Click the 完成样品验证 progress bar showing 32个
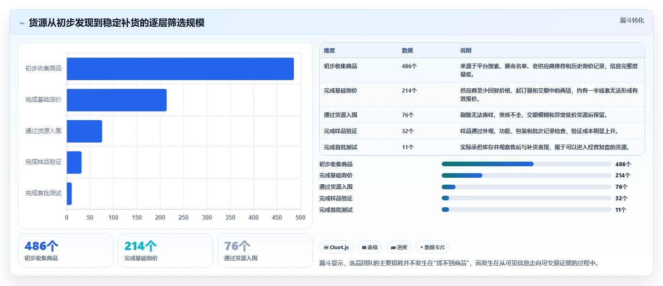The height and width of the screenshot is (286, 663). (527, 198)
